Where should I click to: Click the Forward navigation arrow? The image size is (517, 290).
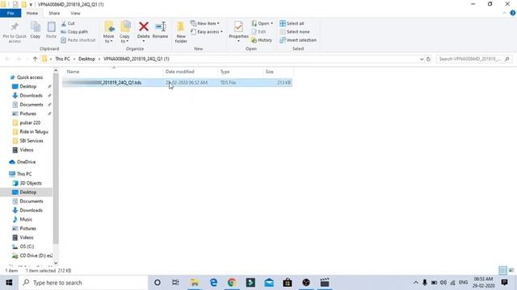pos(19,59)
